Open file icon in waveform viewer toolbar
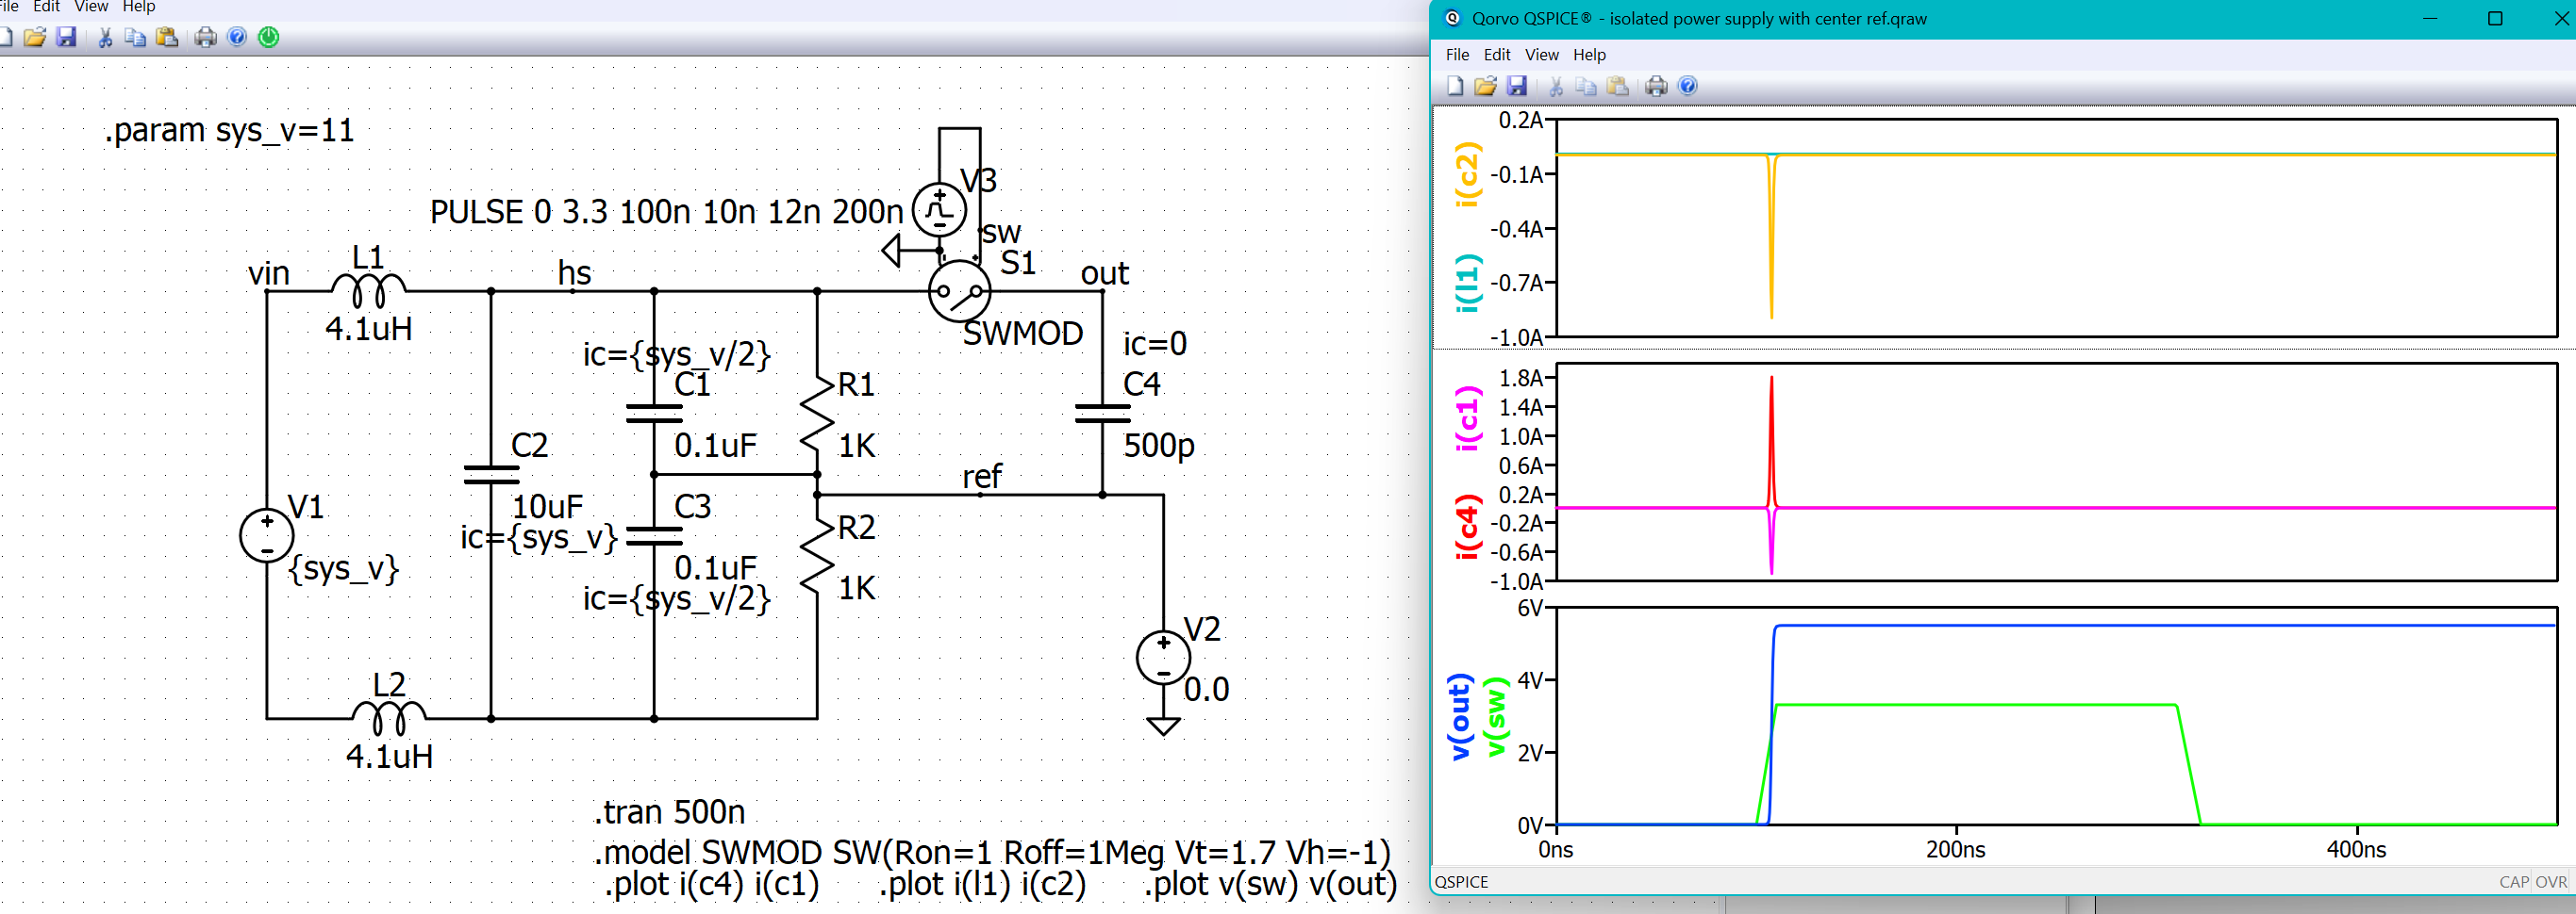2576x914 pixels. point(1485,86)
